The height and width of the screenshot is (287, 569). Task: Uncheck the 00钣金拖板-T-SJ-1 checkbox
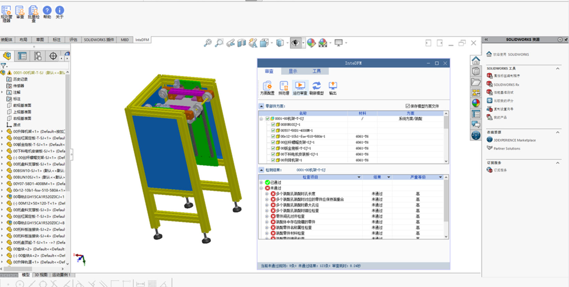coord(273,148)
